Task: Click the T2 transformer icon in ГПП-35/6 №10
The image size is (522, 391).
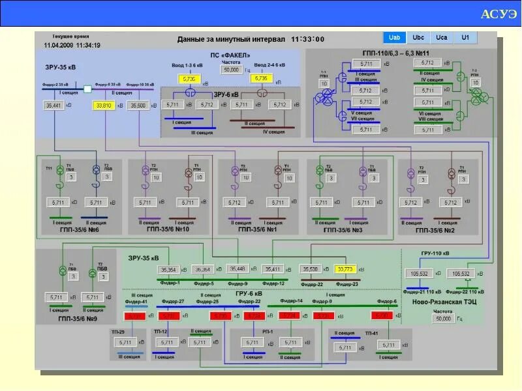Action: coord(146,171)
